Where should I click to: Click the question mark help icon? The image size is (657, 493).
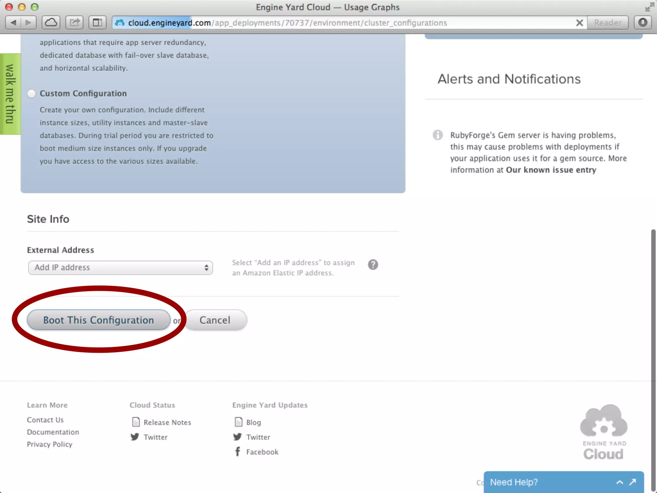[373, 265]
